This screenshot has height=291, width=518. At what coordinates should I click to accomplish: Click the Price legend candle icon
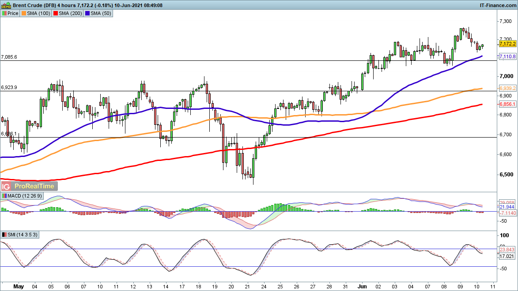[4, 14]
